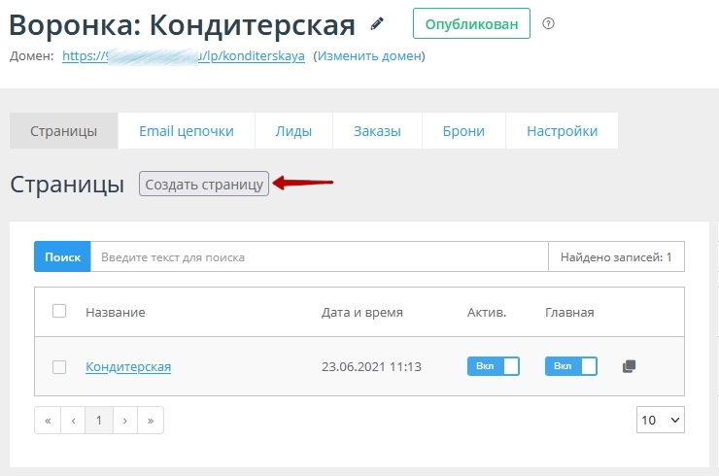Viewport: 719px width, 476px height.
Task: Toggle the select-all checkbox in table header
Action: coord(59,312)
